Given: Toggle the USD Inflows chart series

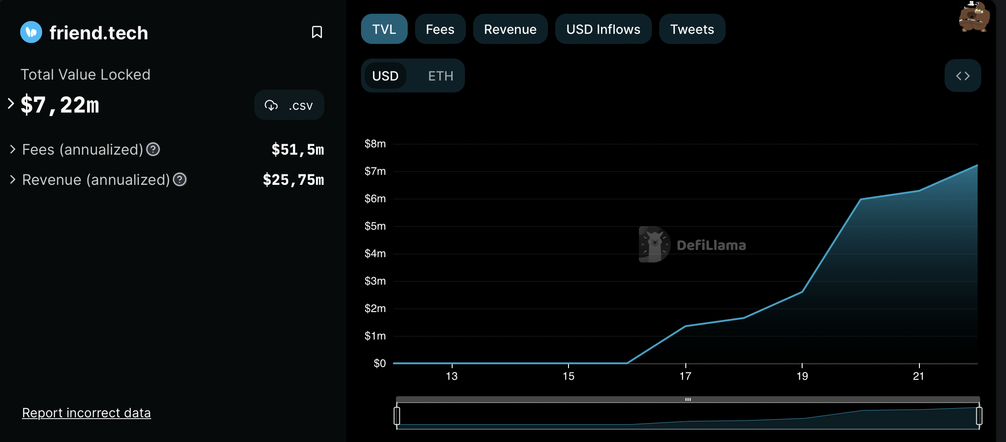Looking at the screenshot, I should point(603,29).
